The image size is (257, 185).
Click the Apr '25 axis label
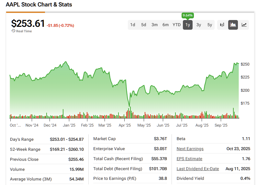coord(125,125)
